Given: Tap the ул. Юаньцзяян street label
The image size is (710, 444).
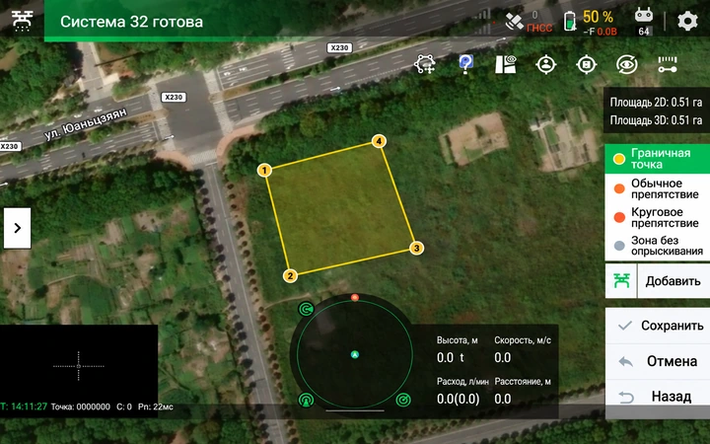Looking at the screenshot, I should (86, 124).
